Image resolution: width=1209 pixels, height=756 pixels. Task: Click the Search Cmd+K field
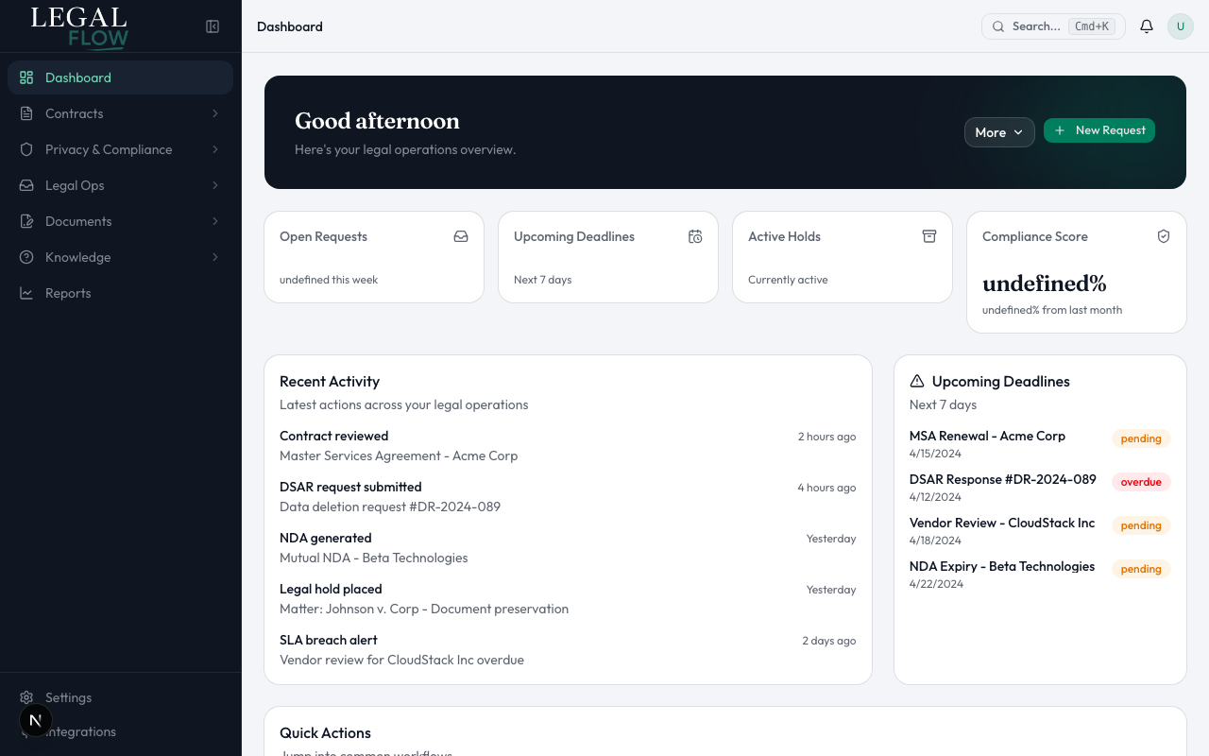pos(1052,26)
